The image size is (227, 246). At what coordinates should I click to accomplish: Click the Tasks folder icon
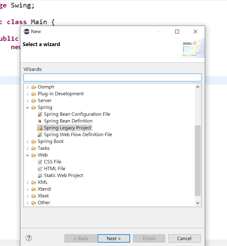pos(34,148)
